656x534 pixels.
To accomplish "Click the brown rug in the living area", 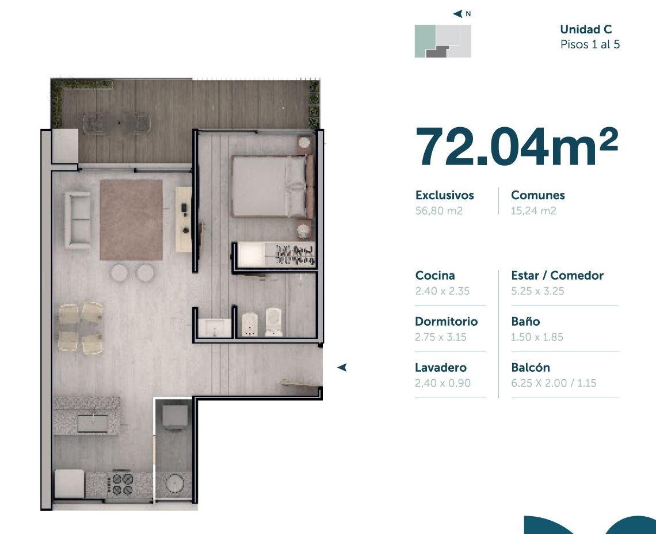I will [x=131, y=220].
